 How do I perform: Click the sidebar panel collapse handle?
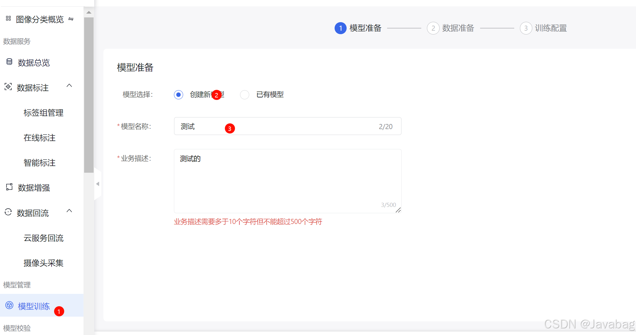click(x=98, y=184)
